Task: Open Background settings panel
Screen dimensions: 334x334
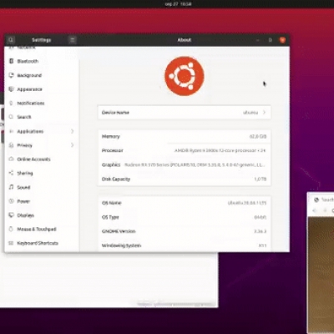Action: click(x=42, y=75)
